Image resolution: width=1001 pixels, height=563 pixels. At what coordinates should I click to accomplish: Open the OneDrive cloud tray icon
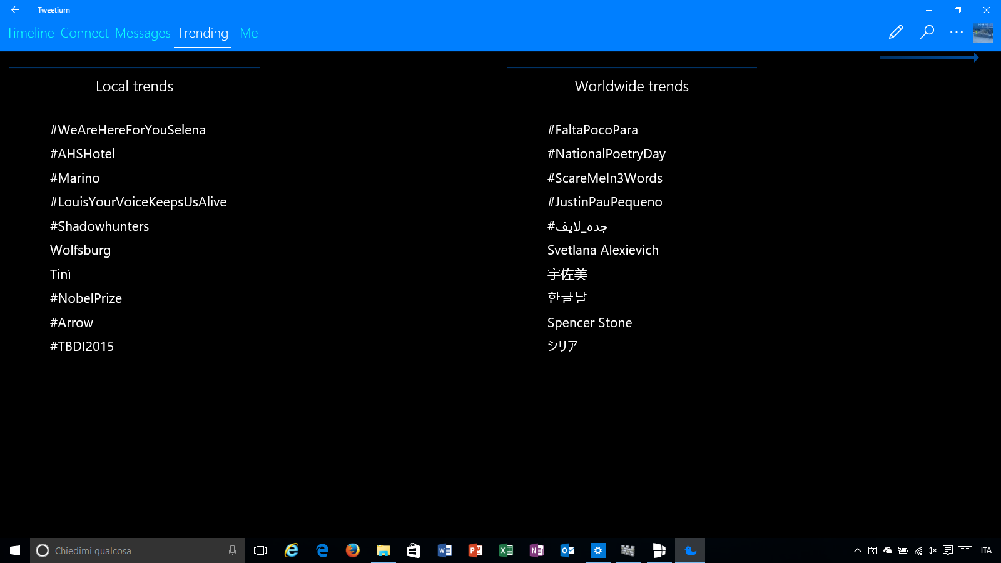pyautogui.click(x=887, y=550)
